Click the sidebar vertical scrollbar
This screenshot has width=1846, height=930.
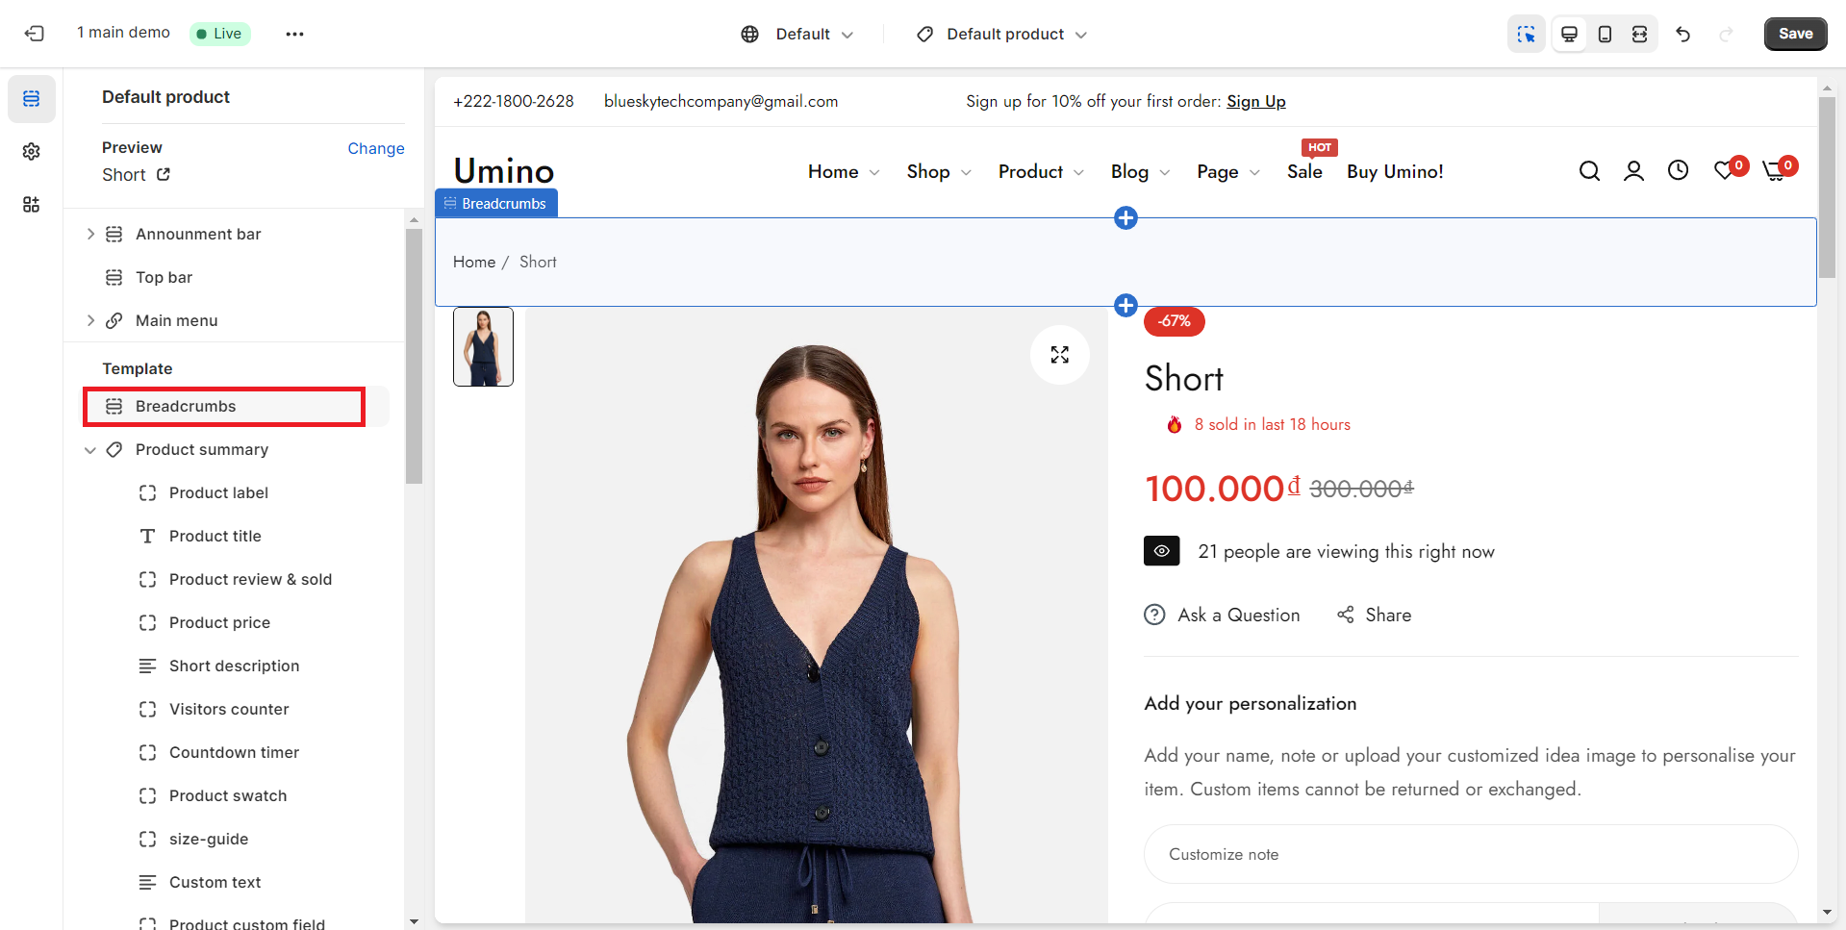click(x=414, y=356)
